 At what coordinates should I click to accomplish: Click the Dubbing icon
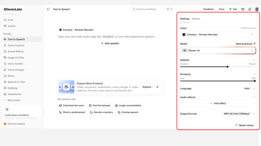5,88
